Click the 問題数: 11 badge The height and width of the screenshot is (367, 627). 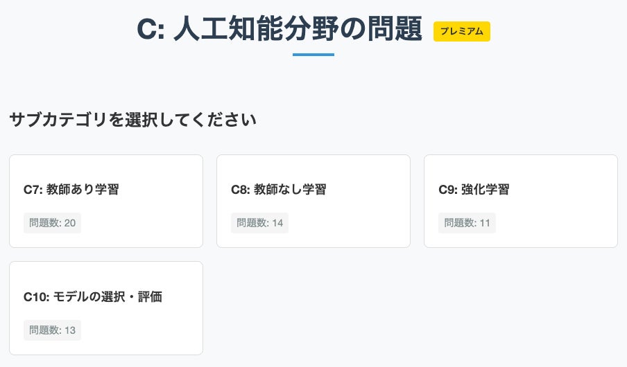[467, 223]
